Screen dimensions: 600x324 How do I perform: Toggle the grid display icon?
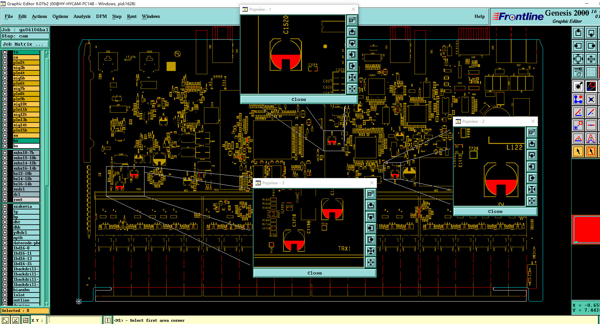[x=591, y=72]
